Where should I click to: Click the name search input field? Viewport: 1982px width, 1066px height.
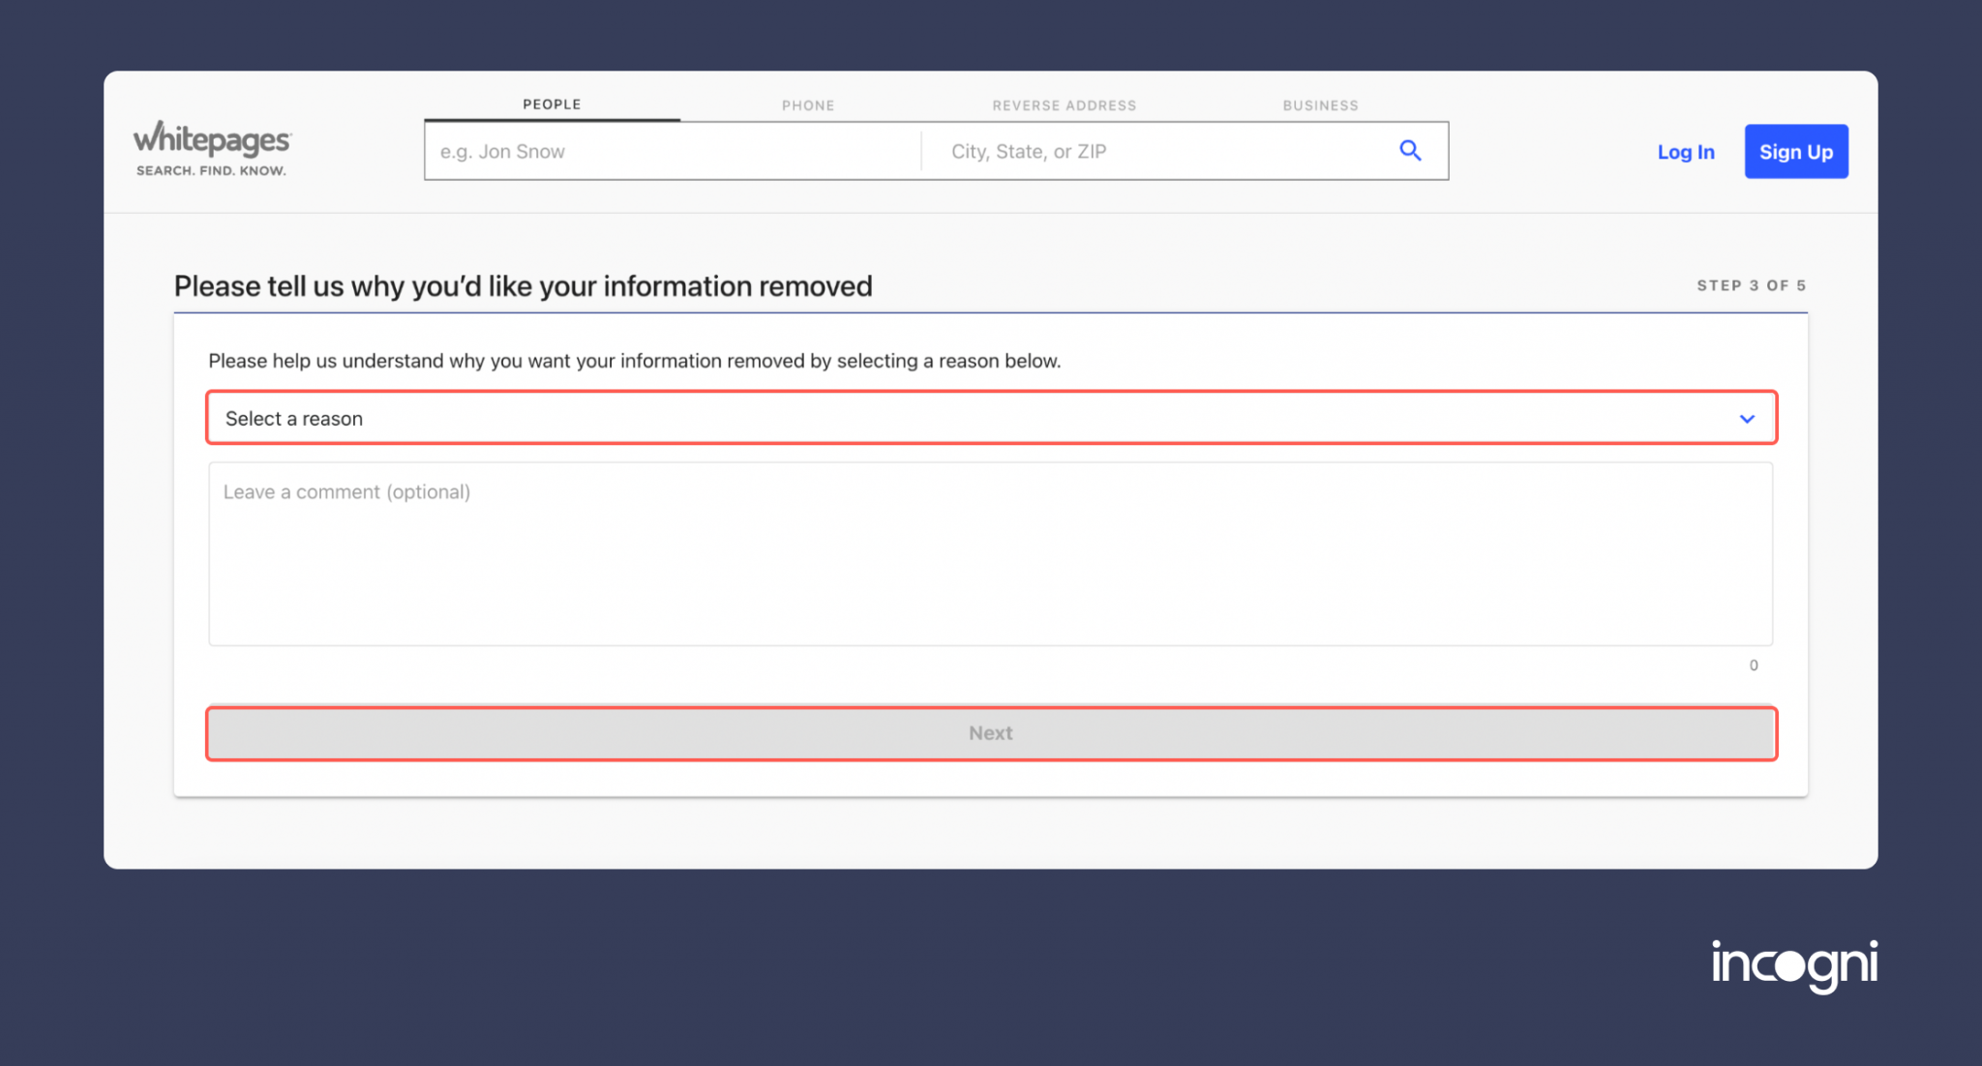click(671, 151)
